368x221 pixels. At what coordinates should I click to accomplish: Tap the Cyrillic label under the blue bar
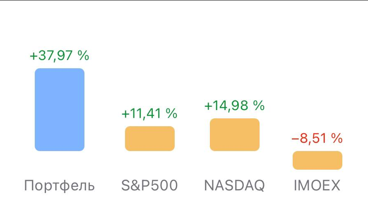tap(59, 185)
